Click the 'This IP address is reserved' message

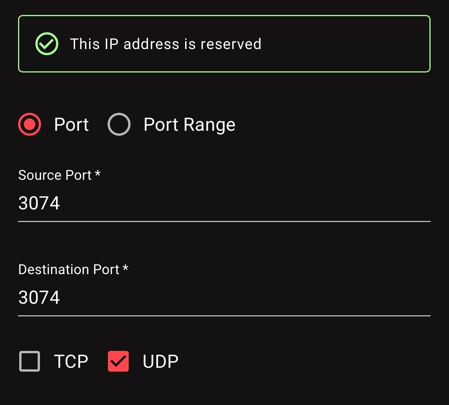point(166,44)
